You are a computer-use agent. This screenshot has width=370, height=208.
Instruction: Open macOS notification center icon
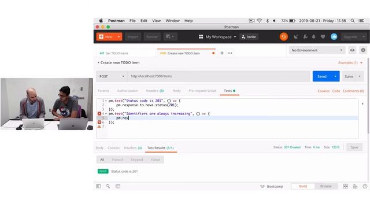click(361, 21)
